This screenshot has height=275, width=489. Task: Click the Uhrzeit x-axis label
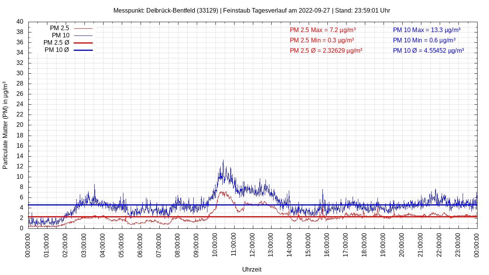(x=252, y=269)
